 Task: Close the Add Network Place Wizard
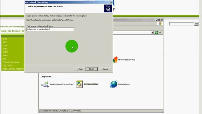(x=111, y=2)
